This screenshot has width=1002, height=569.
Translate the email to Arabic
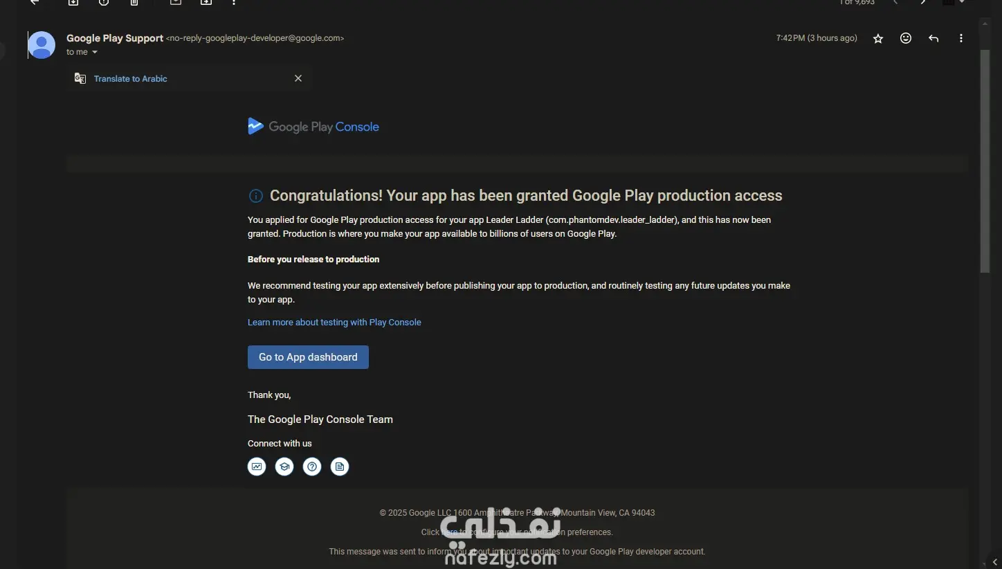(x=130, y=79)
